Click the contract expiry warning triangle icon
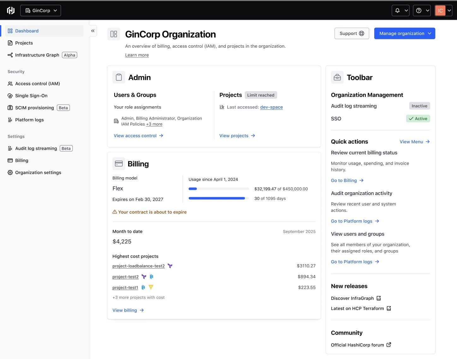Screen dimensions: 457x359 pyautogui.click(x=115, y=212)
